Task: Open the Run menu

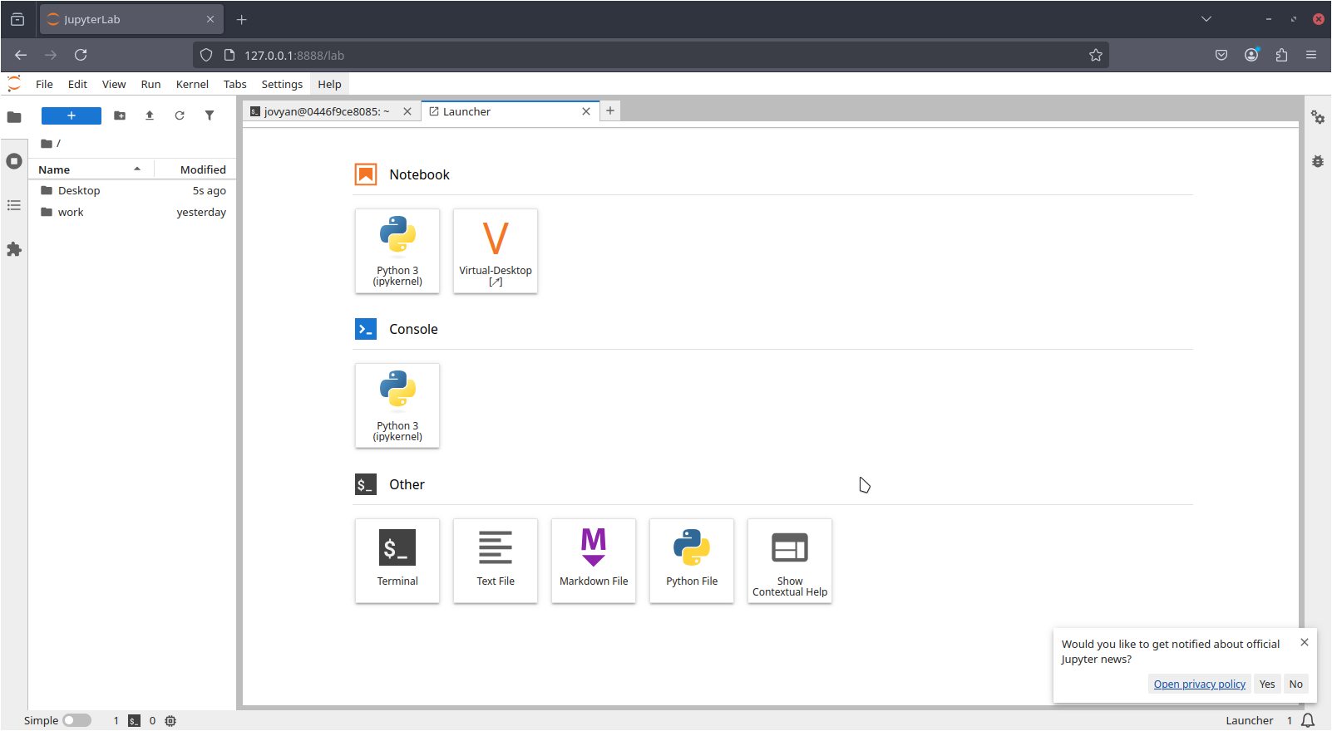Action: click(150, 84)
